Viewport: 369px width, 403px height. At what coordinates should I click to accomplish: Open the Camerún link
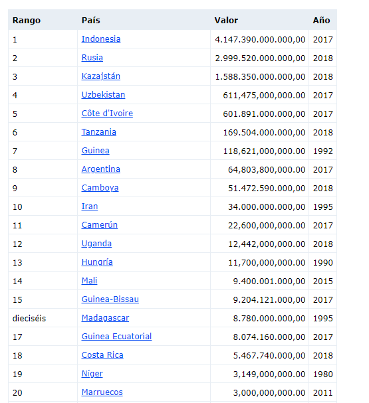[x=100, y=225]
